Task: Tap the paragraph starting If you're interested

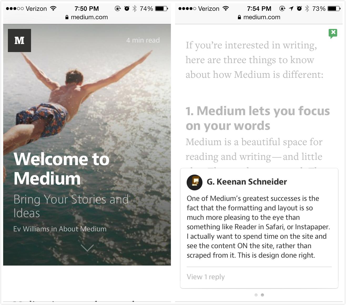Action: 255,60
